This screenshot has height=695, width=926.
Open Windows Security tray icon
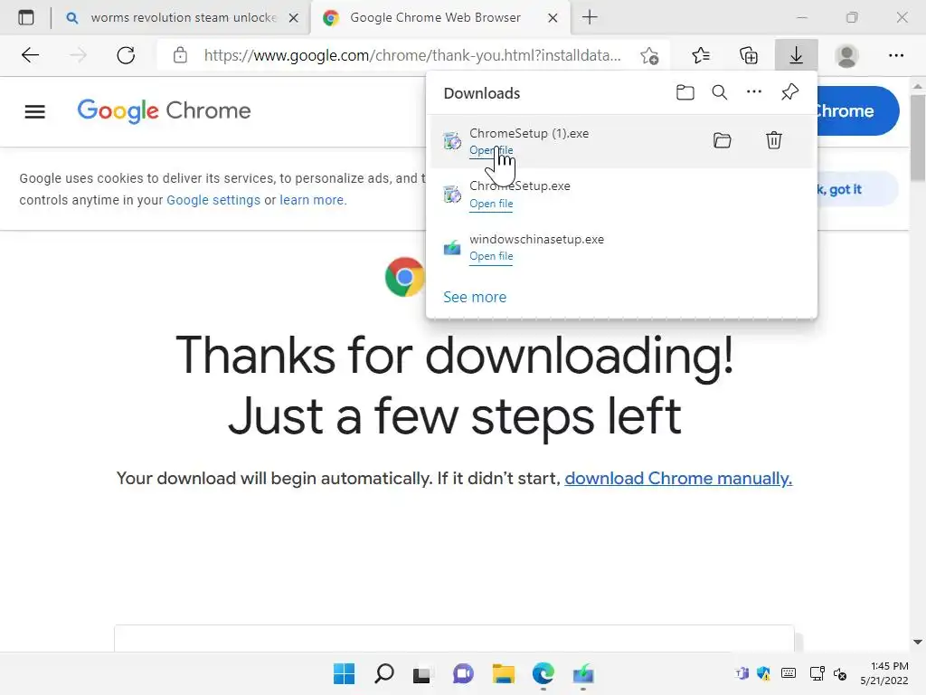pyautogui.click(x=763, y=673)
